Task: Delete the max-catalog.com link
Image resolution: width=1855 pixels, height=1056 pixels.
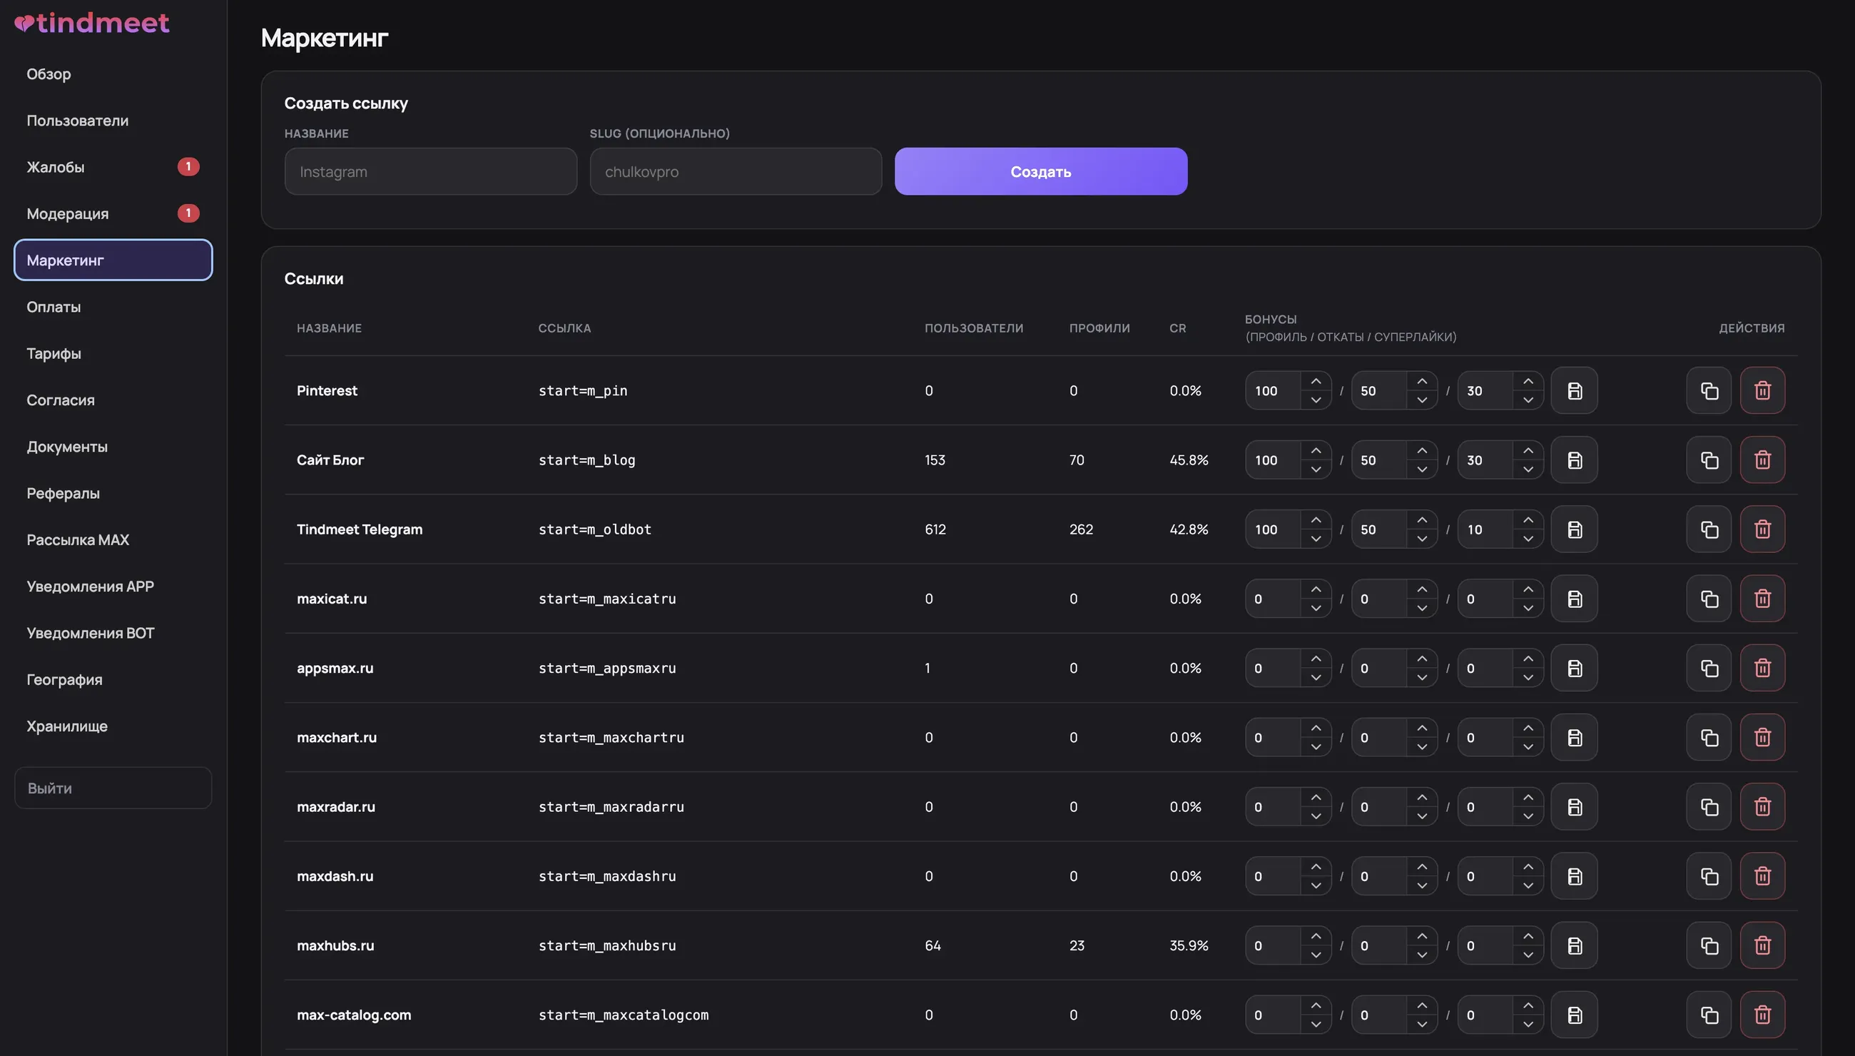Action: tap(1762, 1015)
